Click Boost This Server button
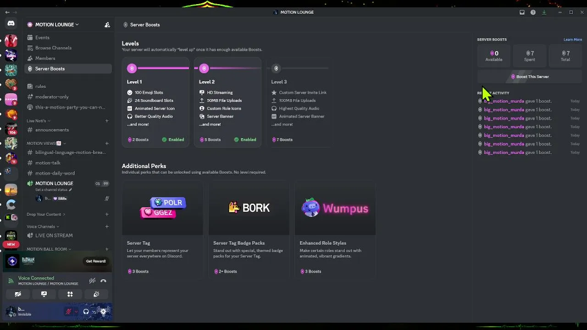Image resolution: width=587 pixels, height=330 pixels. click(x=530, y=77)
